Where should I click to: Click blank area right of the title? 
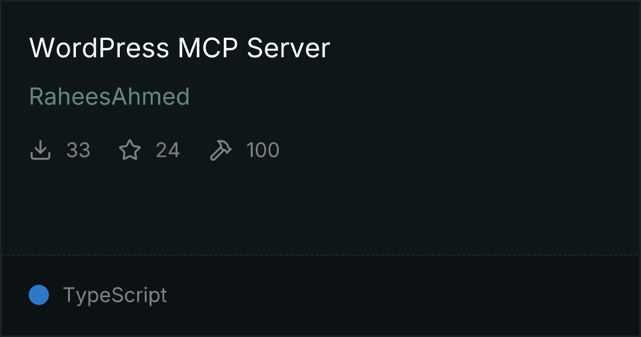[x=482, y=48]
